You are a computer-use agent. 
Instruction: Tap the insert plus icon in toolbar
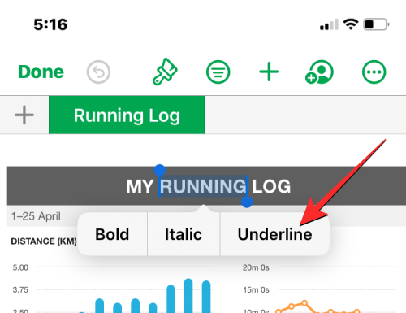click(269, 72)
